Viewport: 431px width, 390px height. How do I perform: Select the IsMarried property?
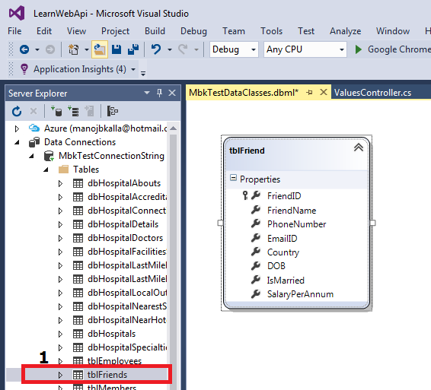286,280
